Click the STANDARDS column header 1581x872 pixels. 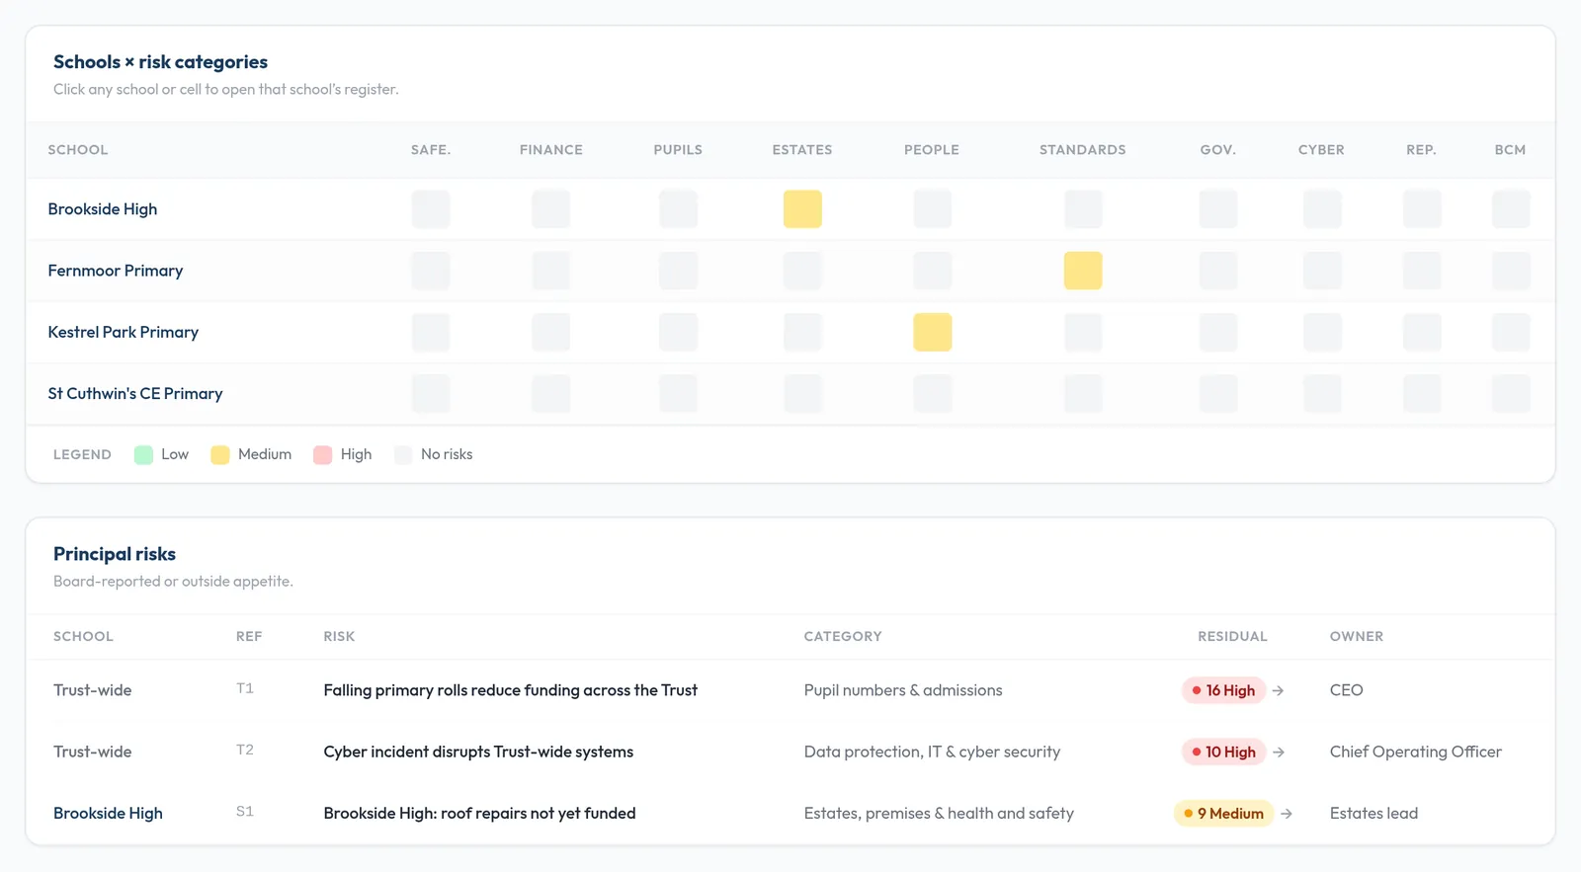point(1083,150)
